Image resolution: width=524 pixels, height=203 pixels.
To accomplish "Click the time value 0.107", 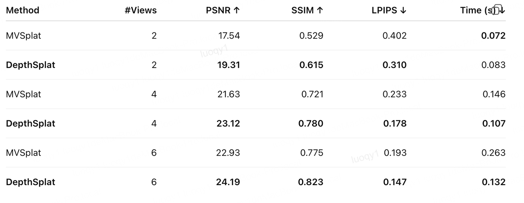I will click(494, 124).
